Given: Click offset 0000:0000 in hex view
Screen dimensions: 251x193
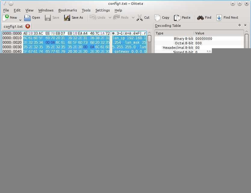Looking at the screenshot, I should coord(12,33).
